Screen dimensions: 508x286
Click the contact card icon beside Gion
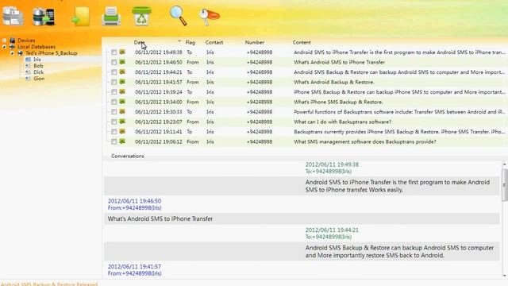coord(29,79)
